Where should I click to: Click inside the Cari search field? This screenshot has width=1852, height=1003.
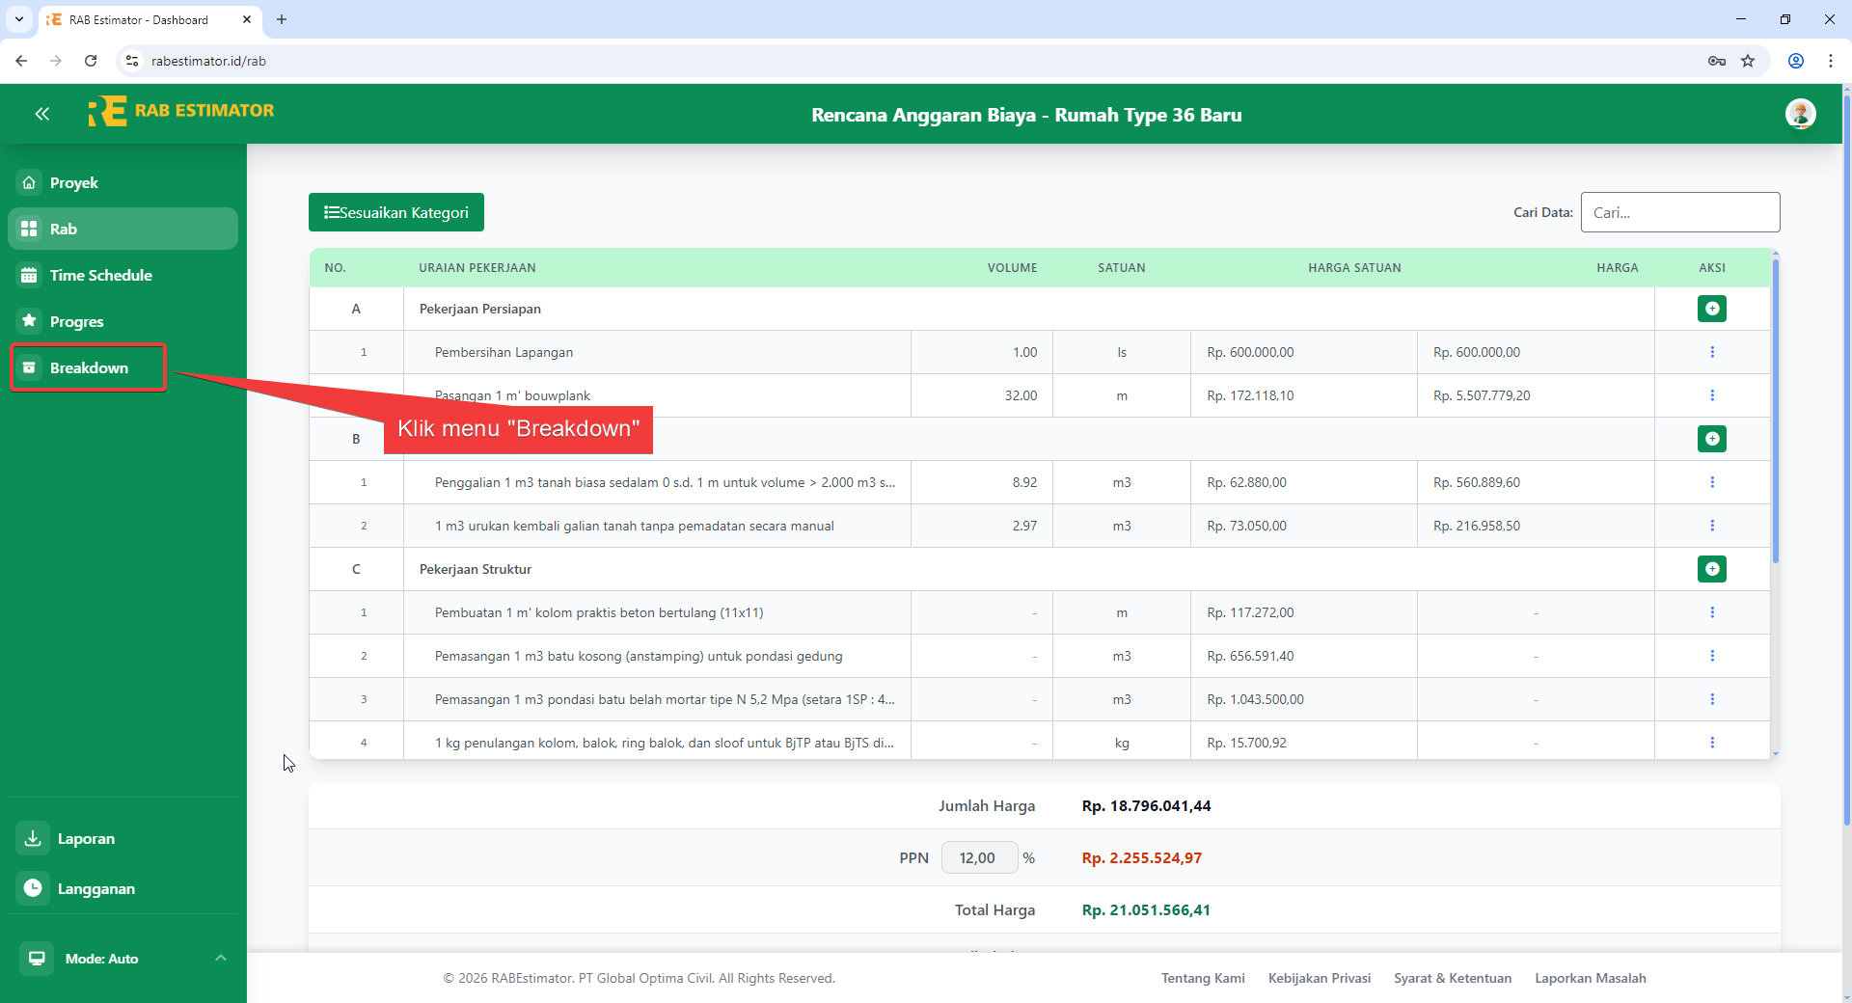1680,212
